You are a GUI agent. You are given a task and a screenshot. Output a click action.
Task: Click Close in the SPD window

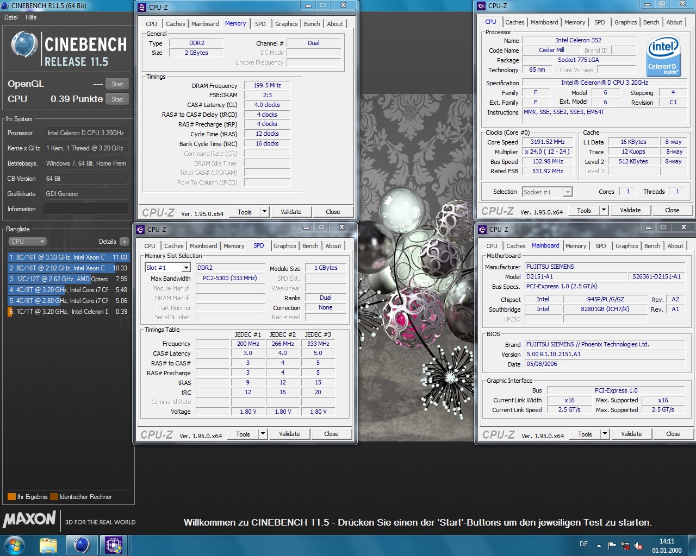tap(331, 434)
